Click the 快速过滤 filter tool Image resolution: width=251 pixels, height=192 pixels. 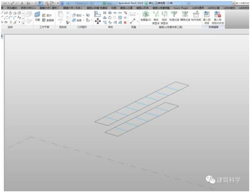tap(174, 16)
